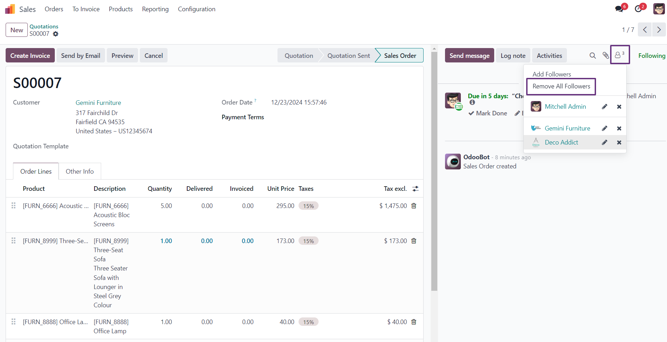
Task: Edit Deco Addict follower subscription
Action: click(x=604, y=142)
